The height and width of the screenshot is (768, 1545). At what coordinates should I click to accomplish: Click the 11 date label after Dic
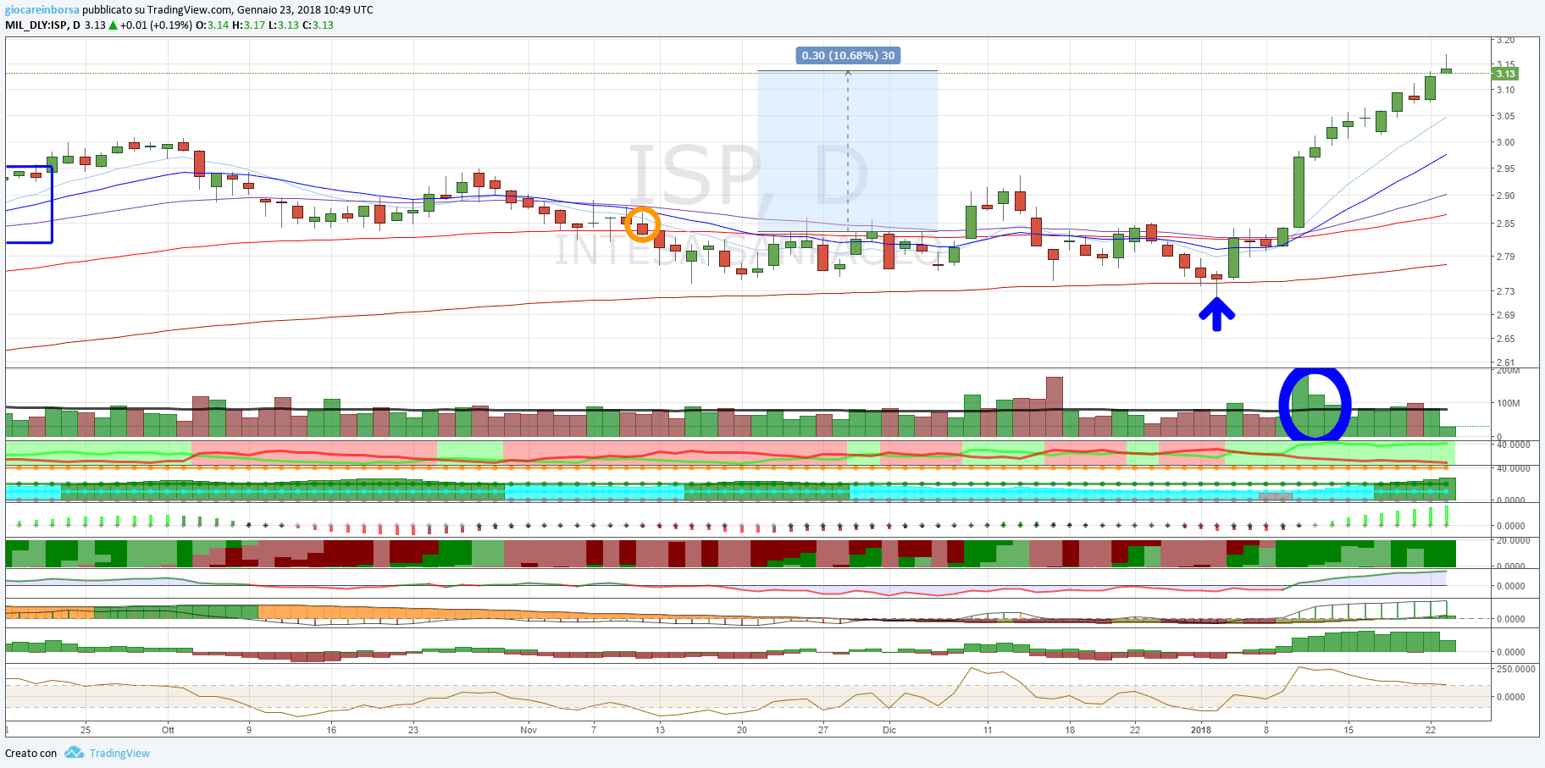coord(988,730)
